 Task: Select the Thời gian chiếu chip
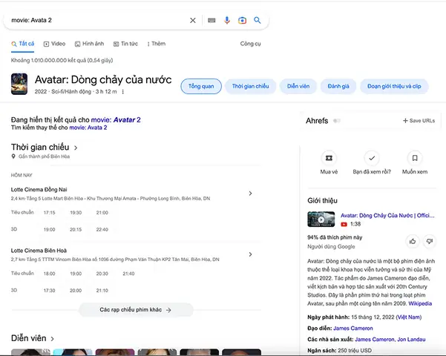pyautogui.click(x=250, y=86)
